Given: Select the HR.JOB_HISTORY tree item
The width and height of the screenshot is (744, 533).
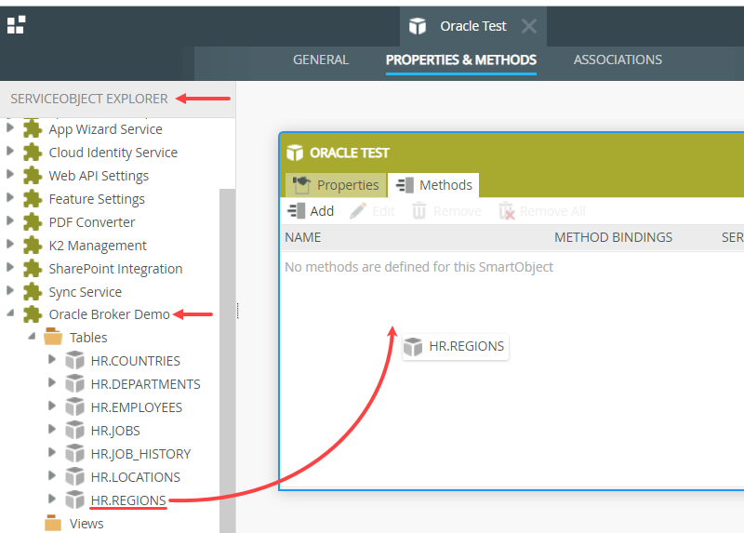Looking at the screenshot, I should tap(140, 454).
